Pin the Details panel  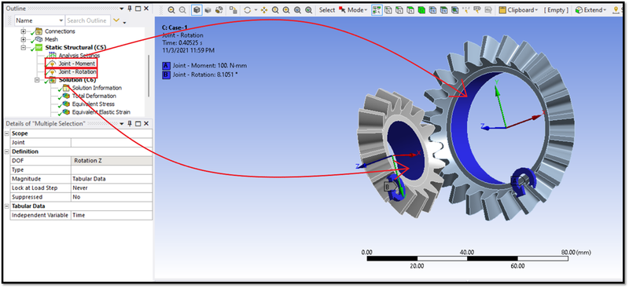pos(130,124)
